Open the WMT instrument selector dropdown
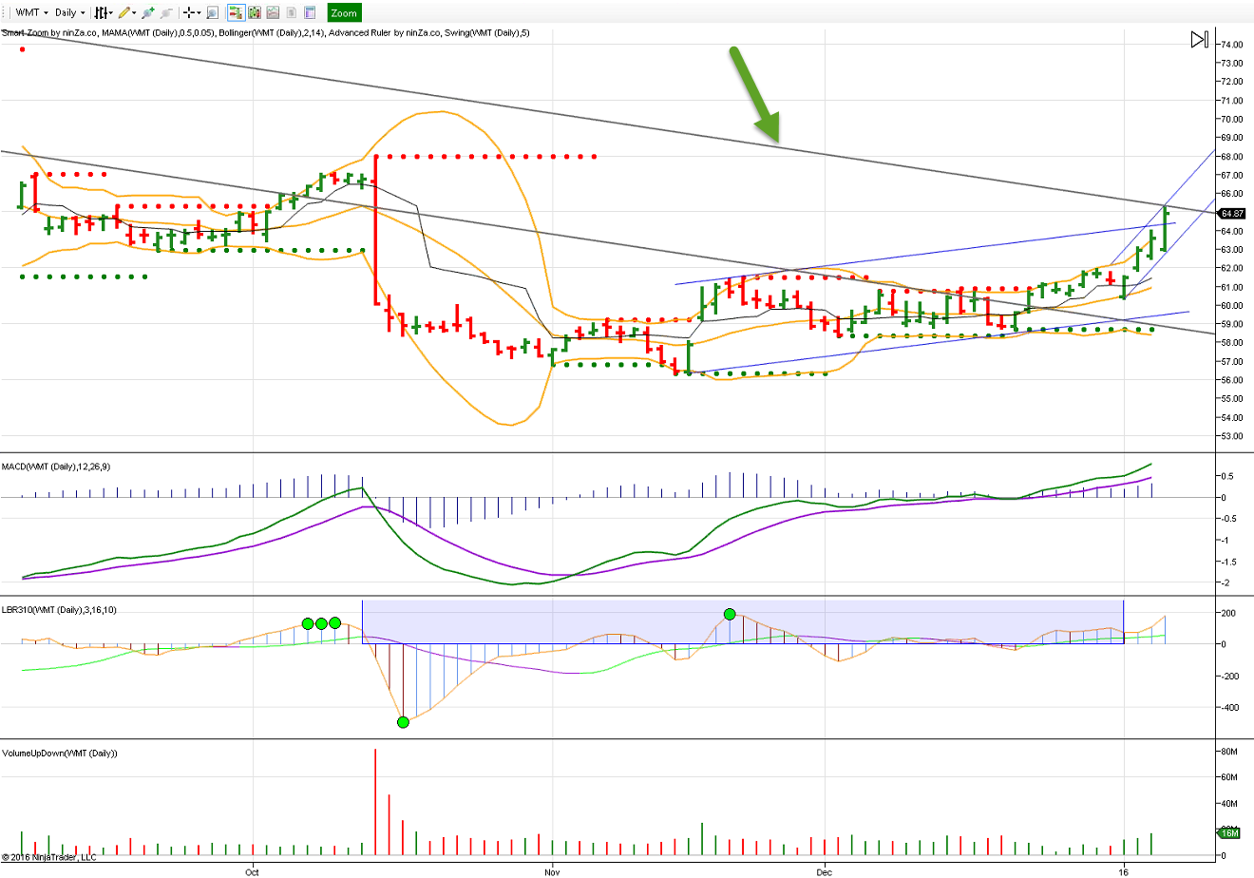 point(32,12)
